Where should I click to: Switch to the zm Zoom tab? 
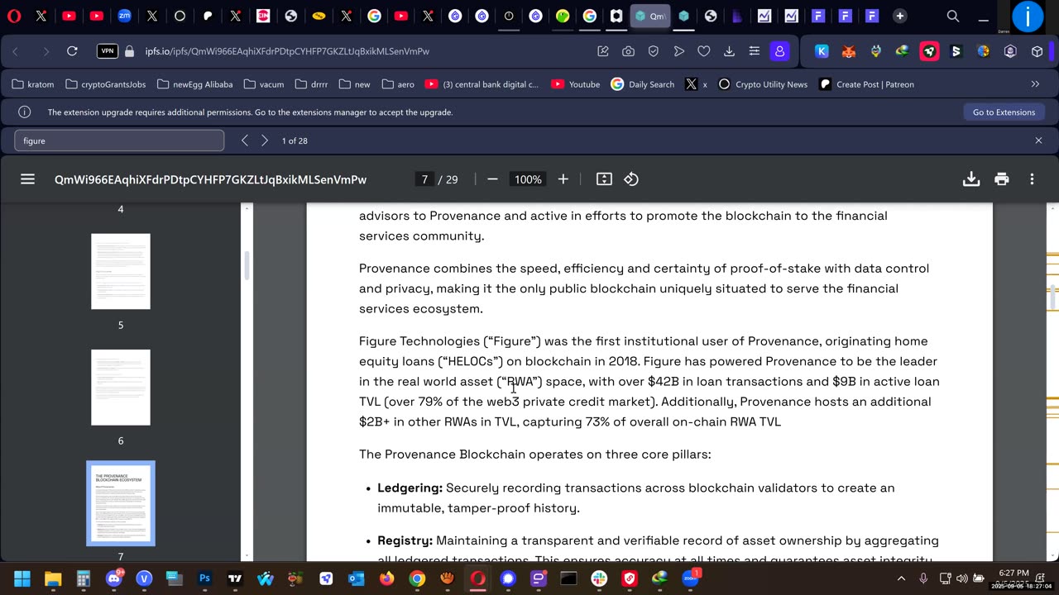tap(124, 16)
